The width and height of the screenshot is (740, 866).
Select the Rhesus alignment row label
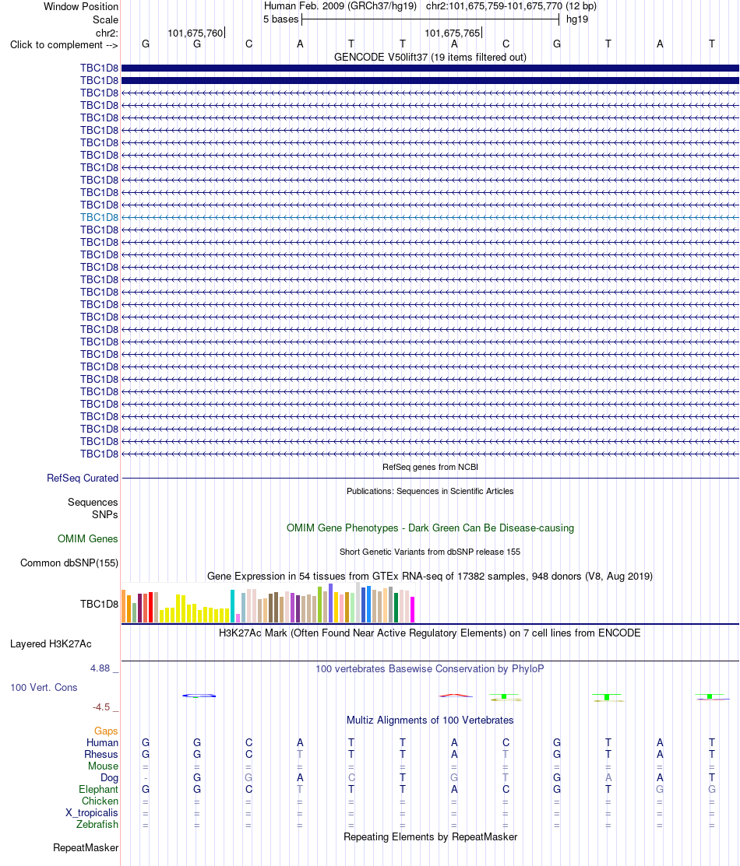pyautogui.click(x=101, y=755)
